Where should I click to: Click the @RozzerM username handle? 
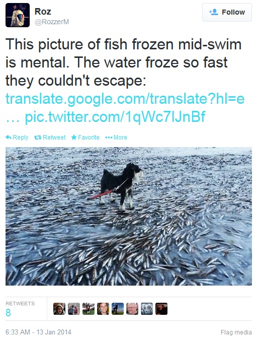pos(52,22)
